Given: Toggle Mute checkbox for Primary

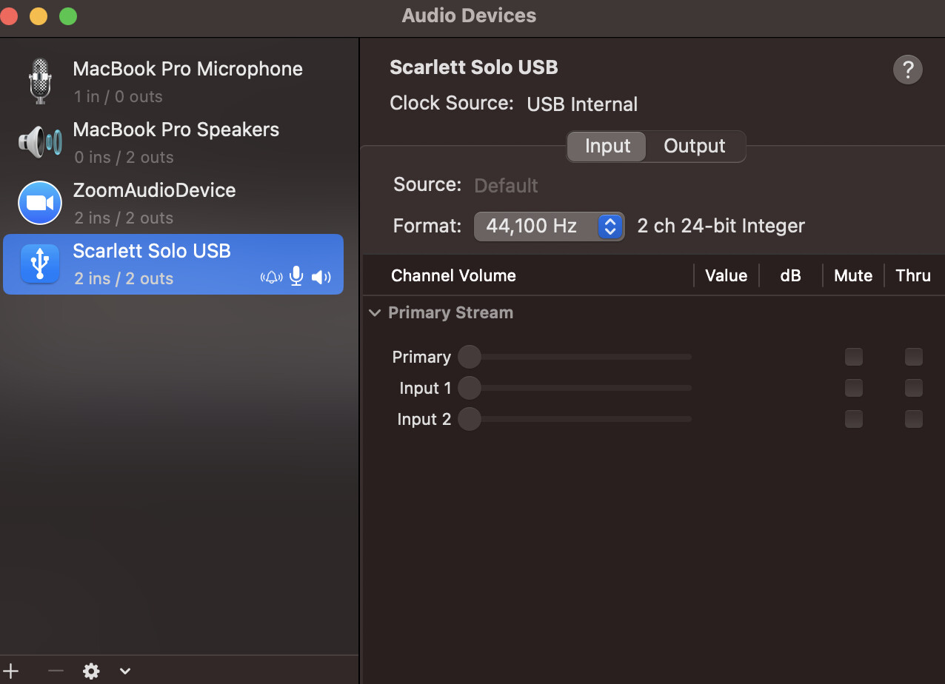Looking at the screenshot, I should (854, 357).
